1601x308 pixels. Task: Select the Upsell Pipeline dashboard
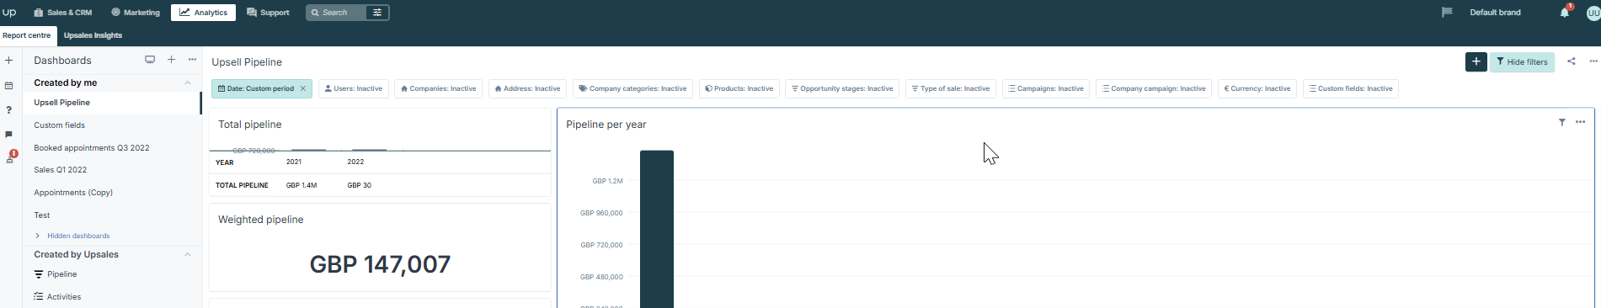[112, 103]
